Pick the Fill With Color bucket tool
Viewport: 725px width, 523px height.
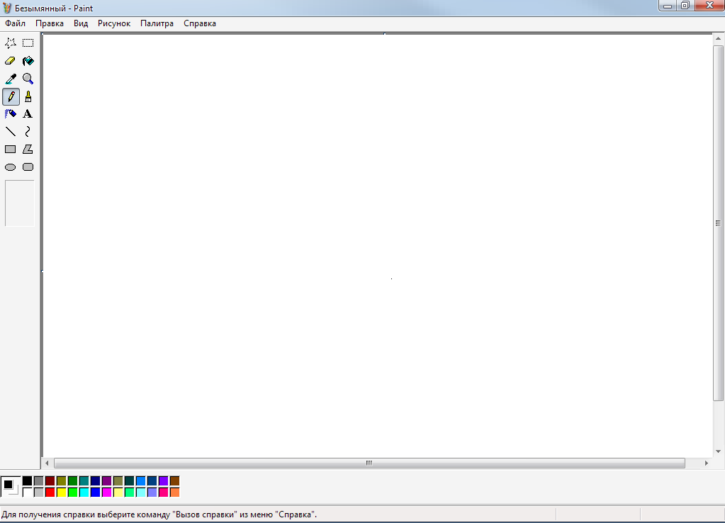coord(28,61)
